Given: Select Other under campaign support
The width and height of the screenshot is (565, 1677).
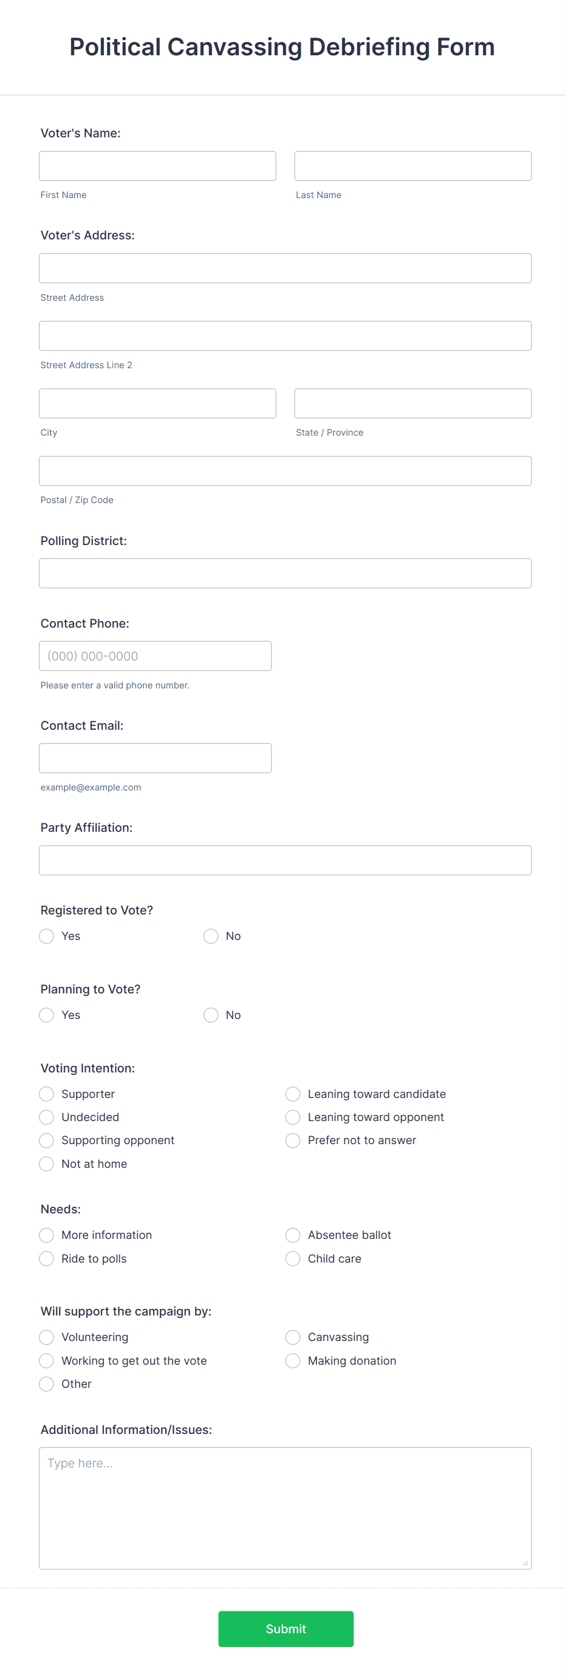Looking at the screenshot, I should (x=46, y=1384).
